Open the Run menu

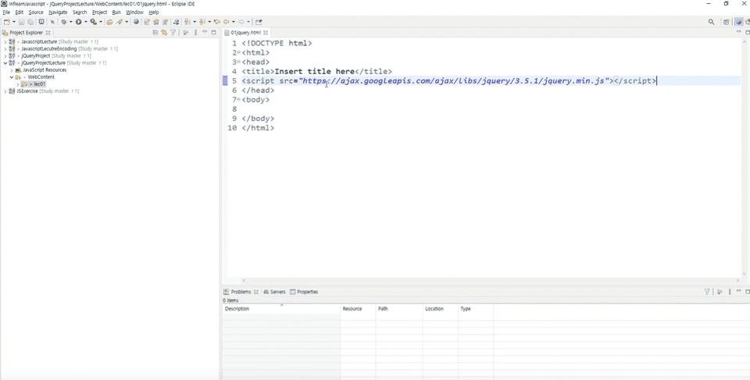[116, 12]
